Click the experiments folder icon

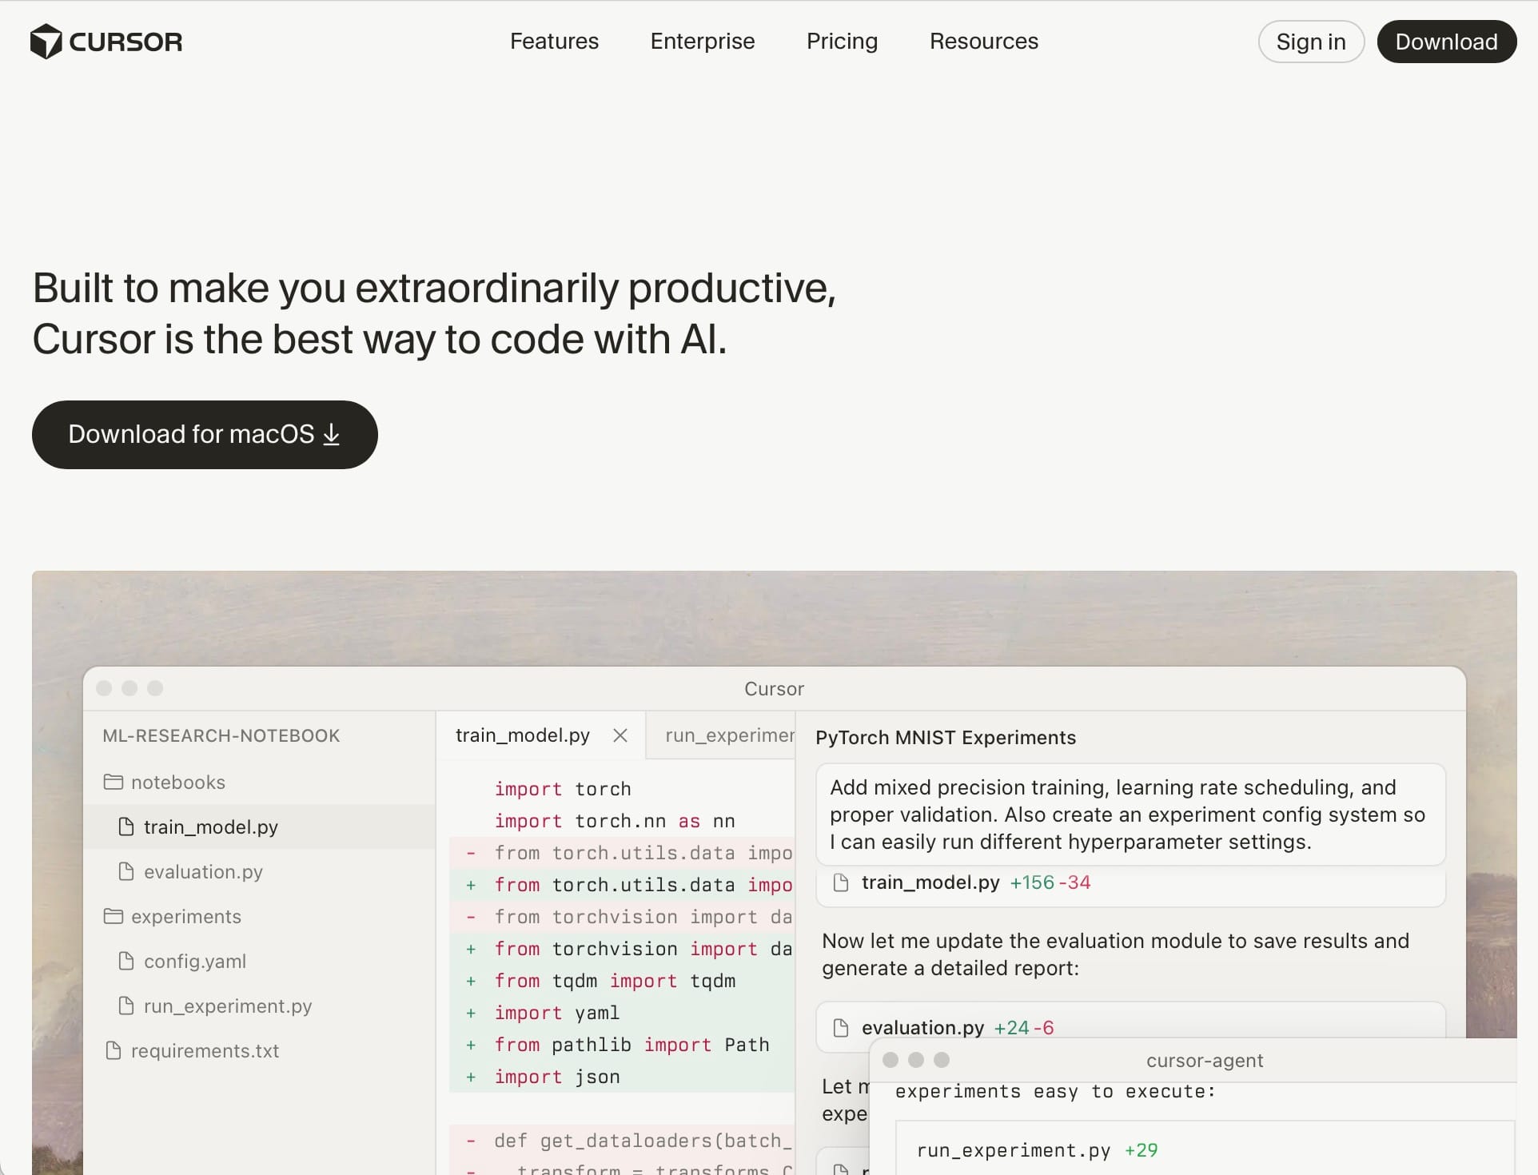[x=114, y=916]
